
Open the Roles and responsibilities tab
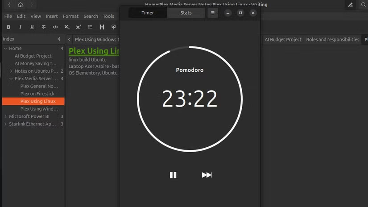[x=332, y=40]
